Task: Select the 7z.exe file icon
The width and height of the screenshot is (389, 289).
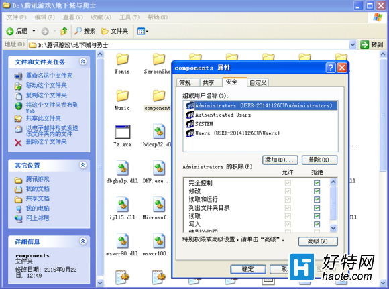Action: [122, 131]
